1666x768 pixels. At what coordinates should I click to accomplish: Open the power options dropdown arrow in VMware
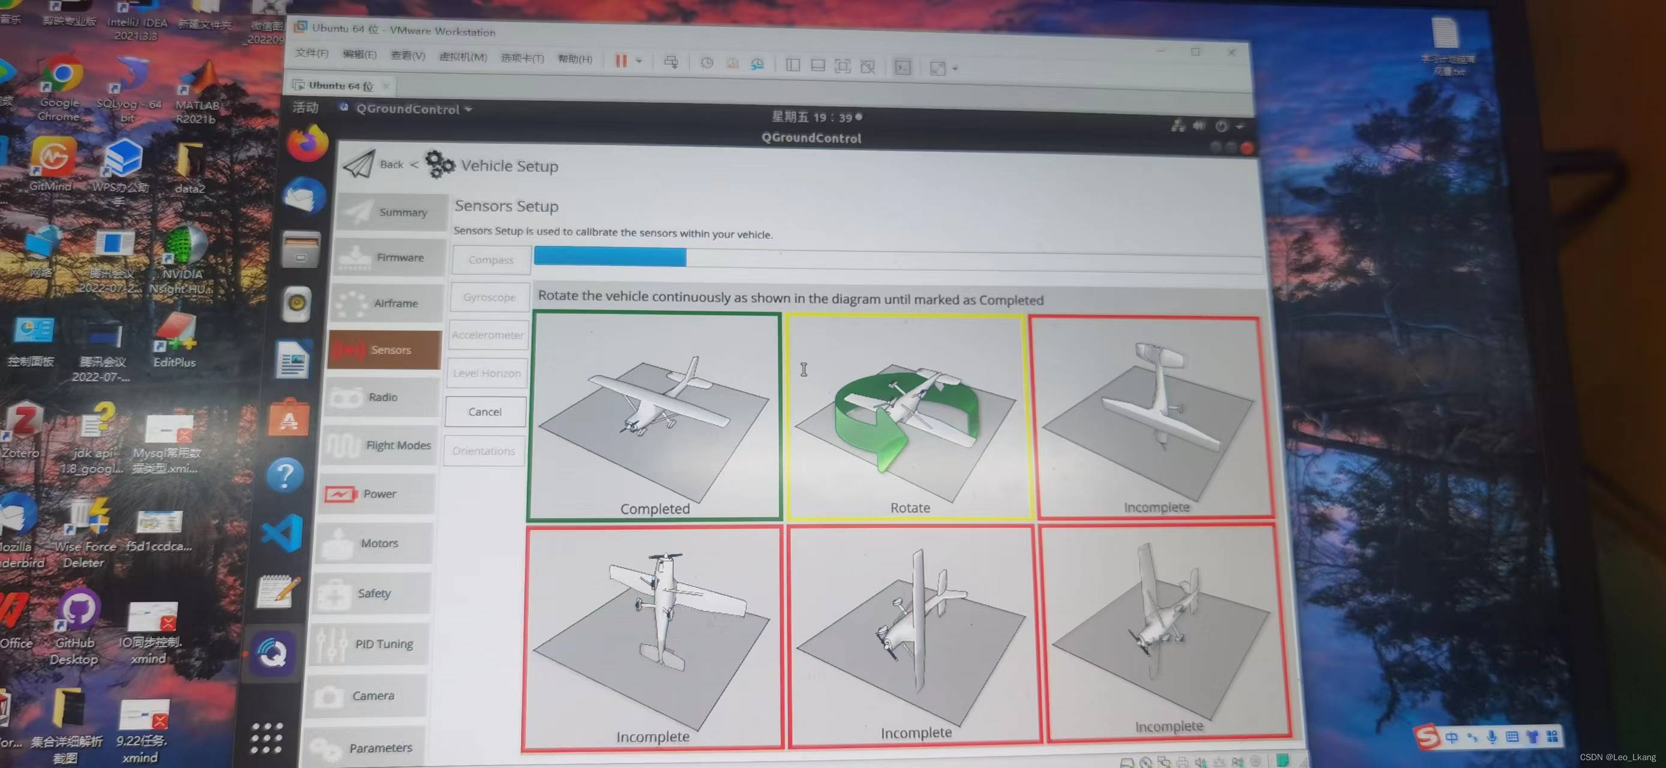(x=639, y=61)
